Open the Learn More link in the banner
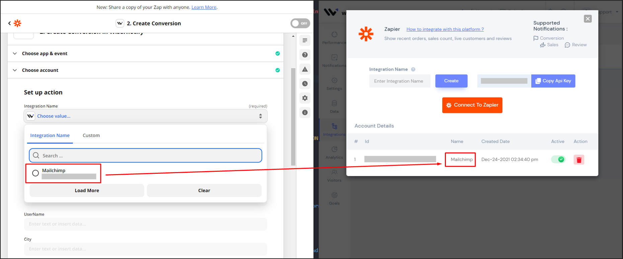Viewport: 623px width, 259px height. pos(204,7)
